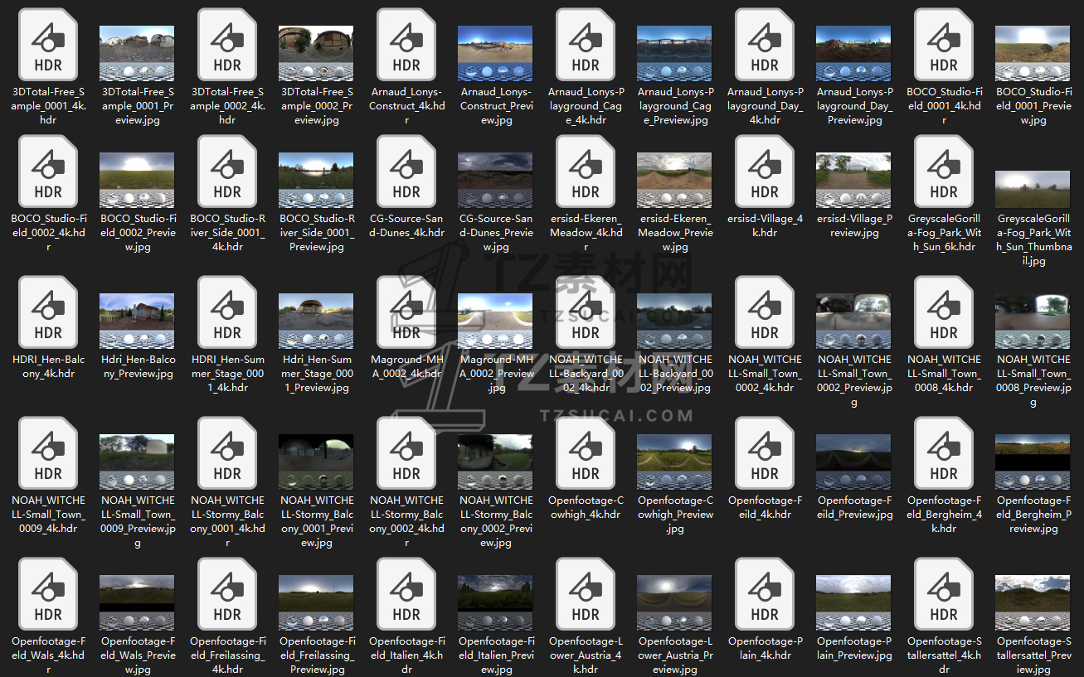Choose the NOAH_WITCHELL-Small_Town_0008_Preview.jpg thumbnail

pos(1033,322)
